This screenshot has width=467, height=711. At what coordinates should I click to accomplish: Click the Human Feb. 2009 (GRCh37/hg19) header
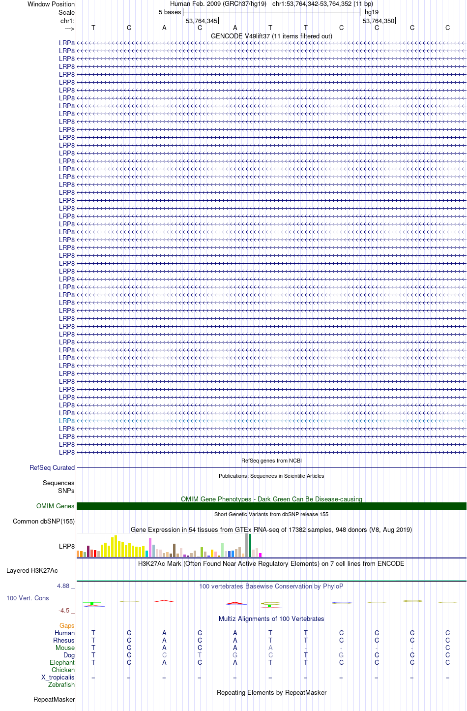click(x=218, y=4)
